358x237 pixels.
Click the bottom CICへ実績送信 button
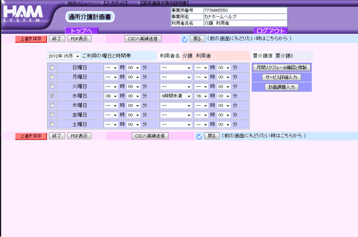(x=150, y=136)
